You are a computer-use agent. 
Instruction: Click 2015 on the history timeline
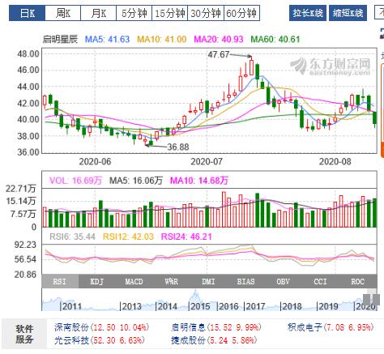[x=200, y=306]
